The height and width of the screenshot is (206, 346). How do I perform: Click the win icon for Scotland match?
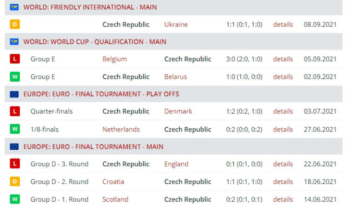click(x=14, y=199)
